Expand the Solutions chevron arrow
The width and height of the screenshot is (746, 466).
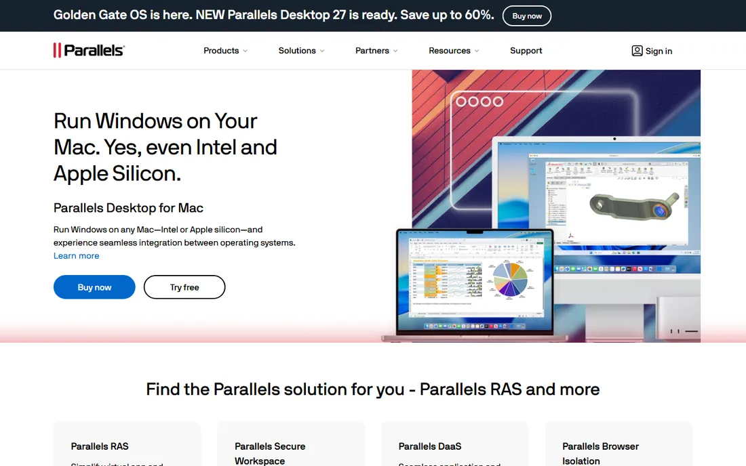click(x=322, y=51)
